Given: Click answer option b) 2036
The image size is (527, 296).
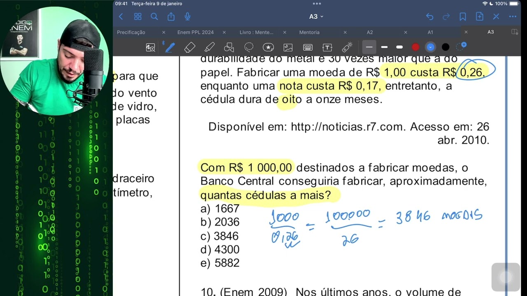Looking at the screenshot, I should click(x=220, y=222).
